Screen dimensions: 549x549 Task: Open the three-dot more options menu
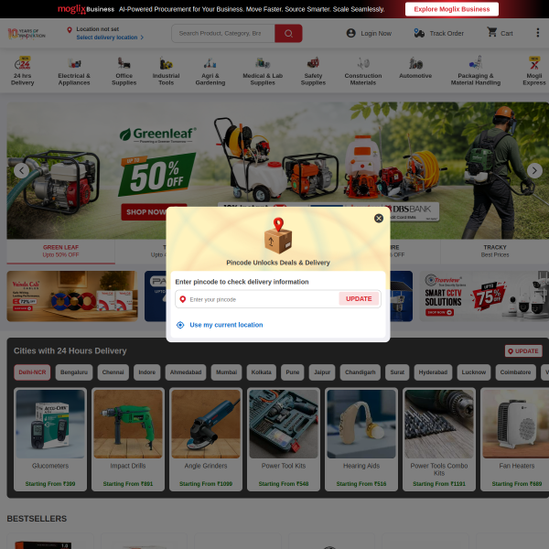(x=538, y=33)
